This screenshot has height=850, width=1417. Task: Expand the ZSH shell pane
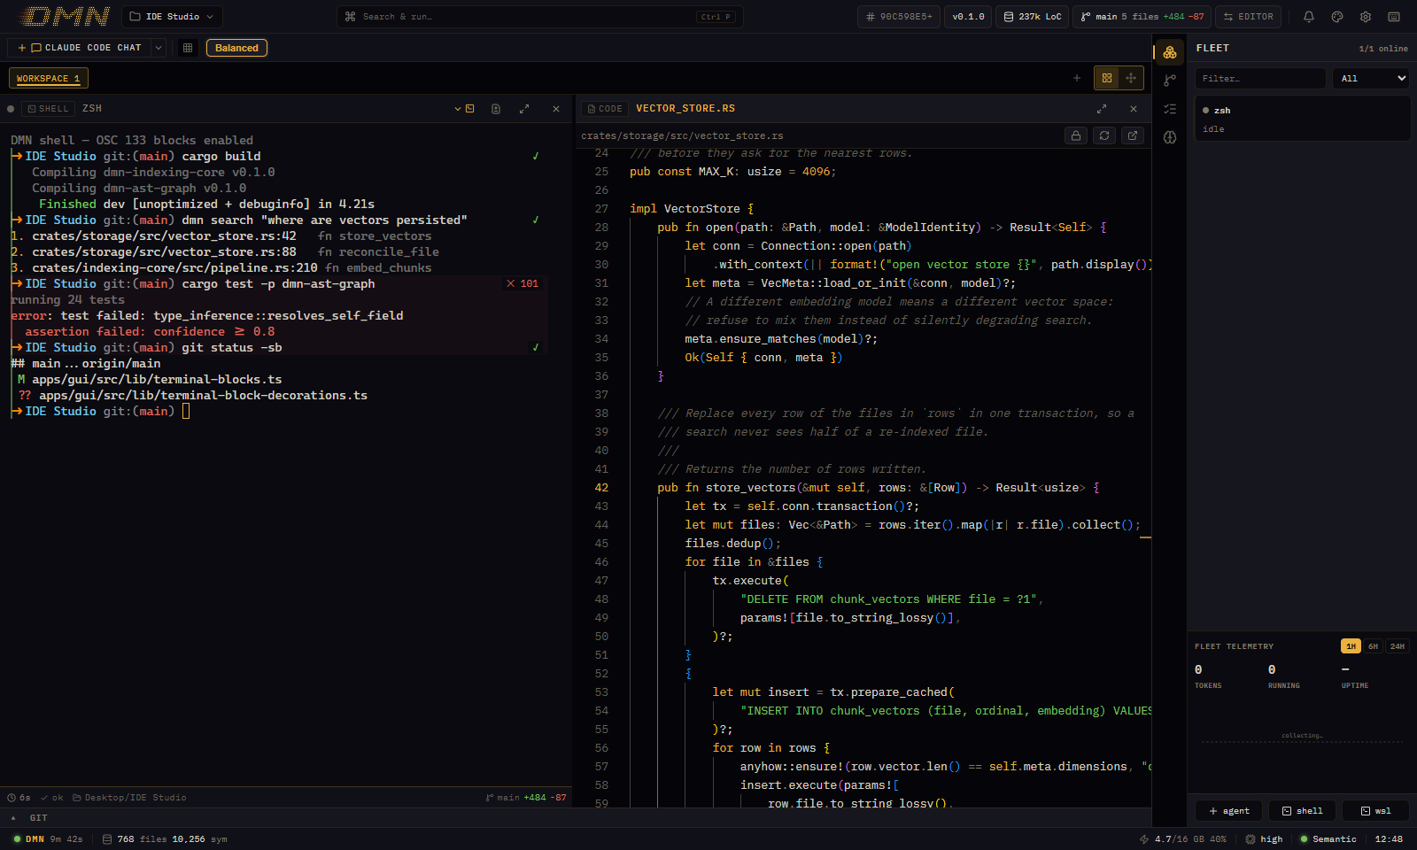point(524,109)
